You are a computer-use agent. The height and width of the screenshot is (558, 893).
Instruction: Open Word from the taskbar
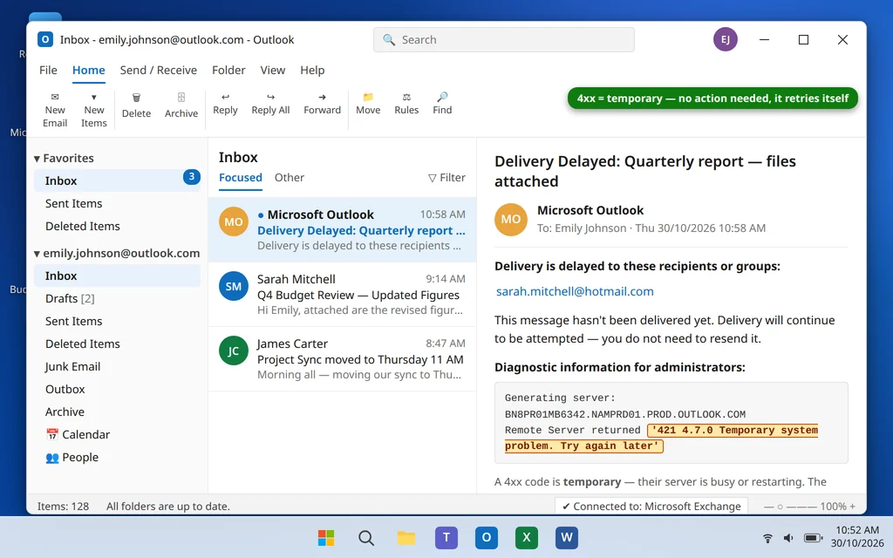point(567,537)
